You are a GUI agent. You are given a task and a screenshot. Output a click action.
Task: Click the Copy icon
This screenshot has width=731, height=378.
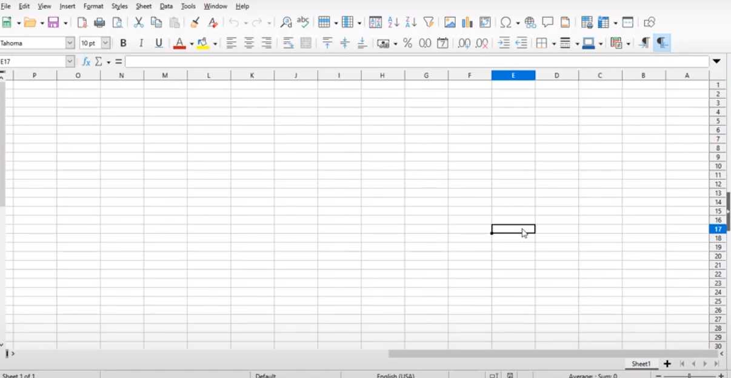point(156,23)
